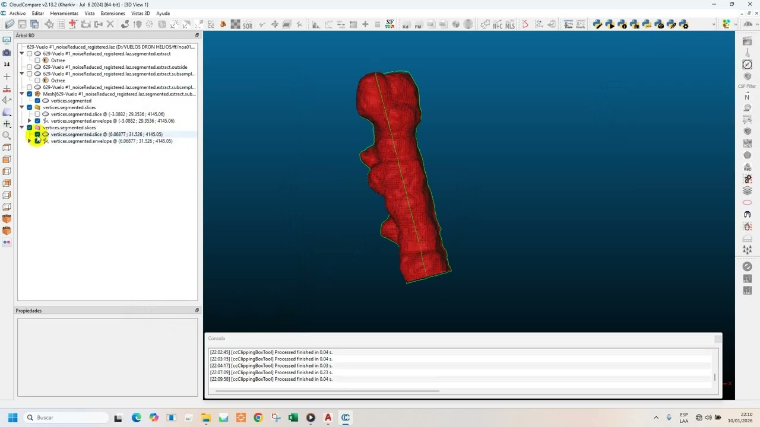Open Excel from the taskbar

pos(293,418)
